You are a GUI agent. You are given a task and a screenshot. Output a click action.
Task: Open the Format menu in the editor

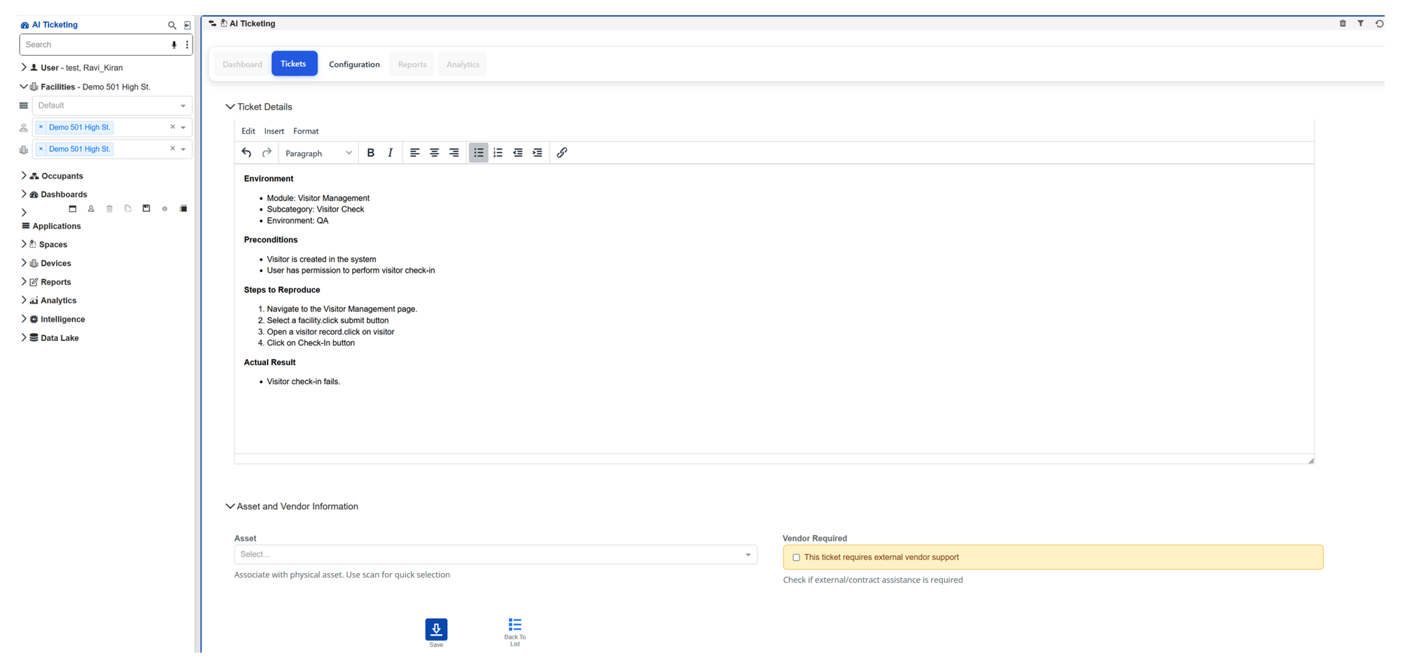pyautogui.click(x=306, y=131)
